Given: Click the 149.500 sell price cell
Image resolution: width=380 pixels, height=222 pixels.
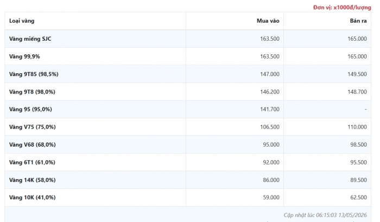Looking at the screenshot, I should 357,74.
